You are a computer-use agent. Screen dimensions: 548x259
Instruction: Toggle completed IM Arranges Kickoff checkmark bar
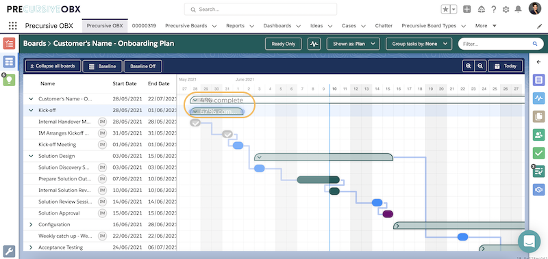[227, 134]
